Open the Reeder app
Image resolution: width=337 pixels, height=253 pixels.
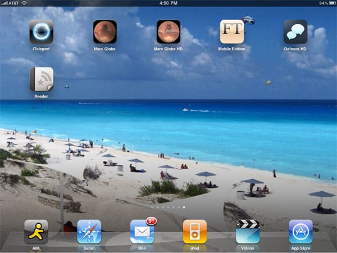(x=42, y=79)
